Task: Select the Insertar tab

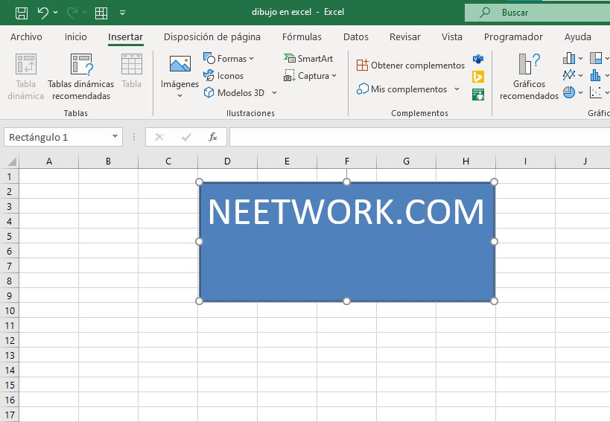Action: coord(125,37)
